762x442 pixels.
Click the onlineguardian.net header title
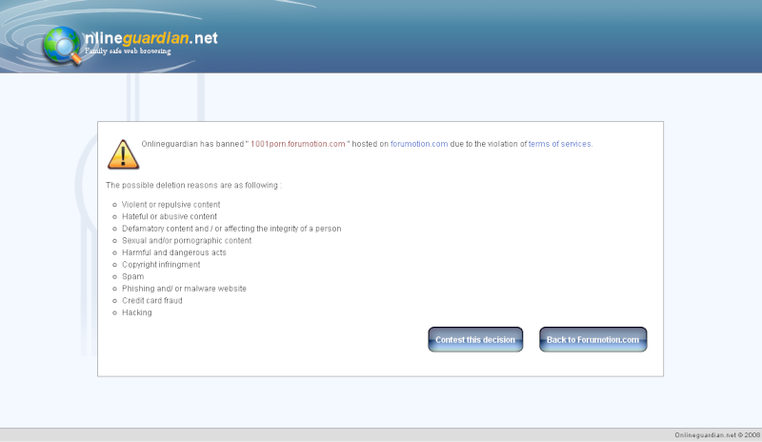[x=151, y=38]
